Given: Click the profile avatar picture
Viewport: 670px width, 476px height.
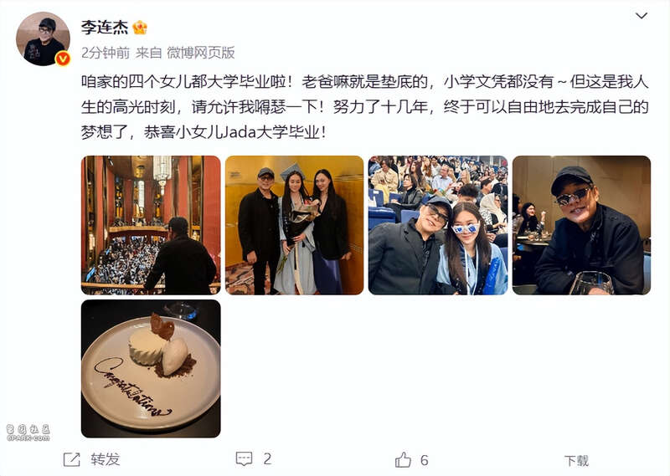Looking at the screenshot, I should point(44,38).
